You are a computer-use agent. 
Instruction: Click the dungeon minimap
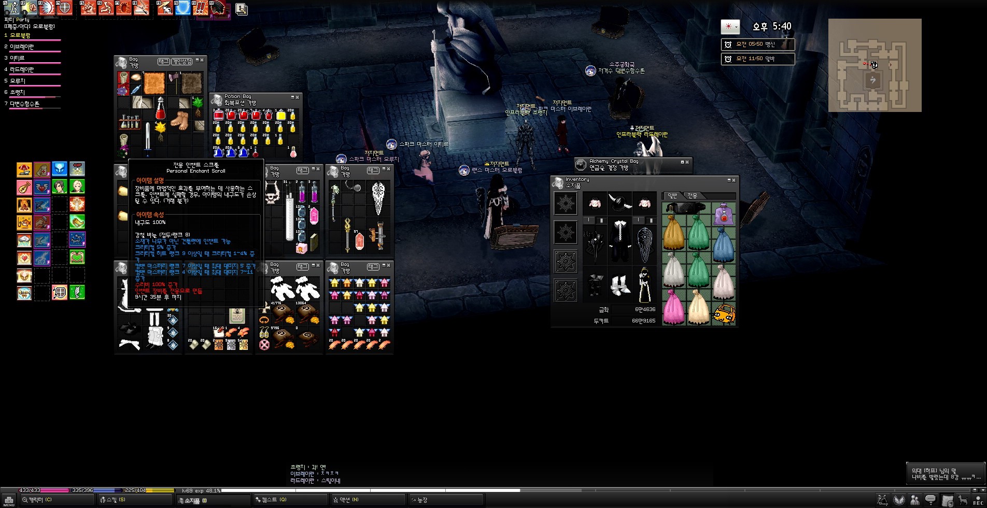pos(875,65)
